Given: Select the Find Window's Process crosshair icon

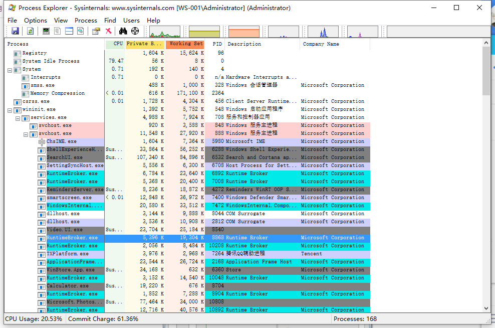Looking at the screenshot, I should click(x=134, y=31).
